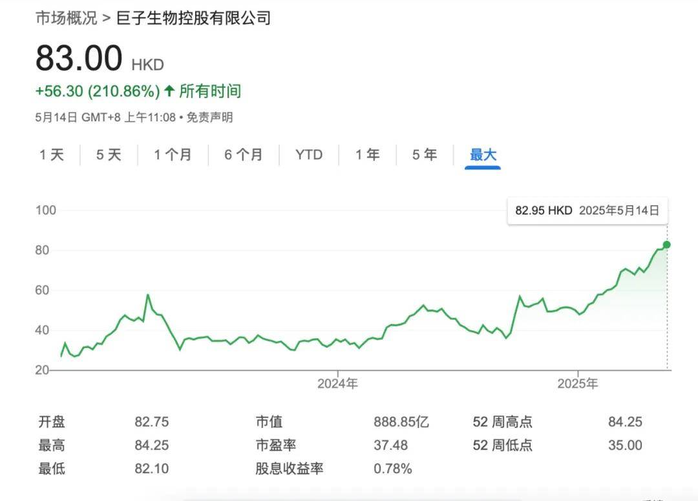Switch chart to 1 个月 range

173,155
